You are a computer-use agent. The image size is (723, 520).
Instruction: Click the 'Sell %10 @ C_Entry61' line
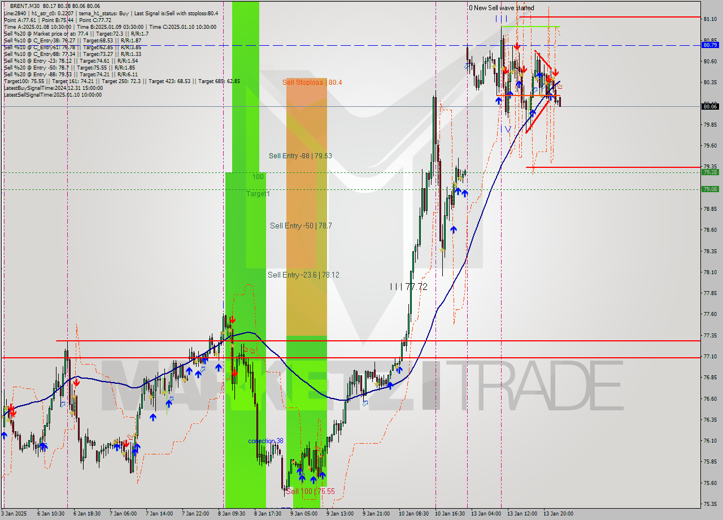pos(73,47)
